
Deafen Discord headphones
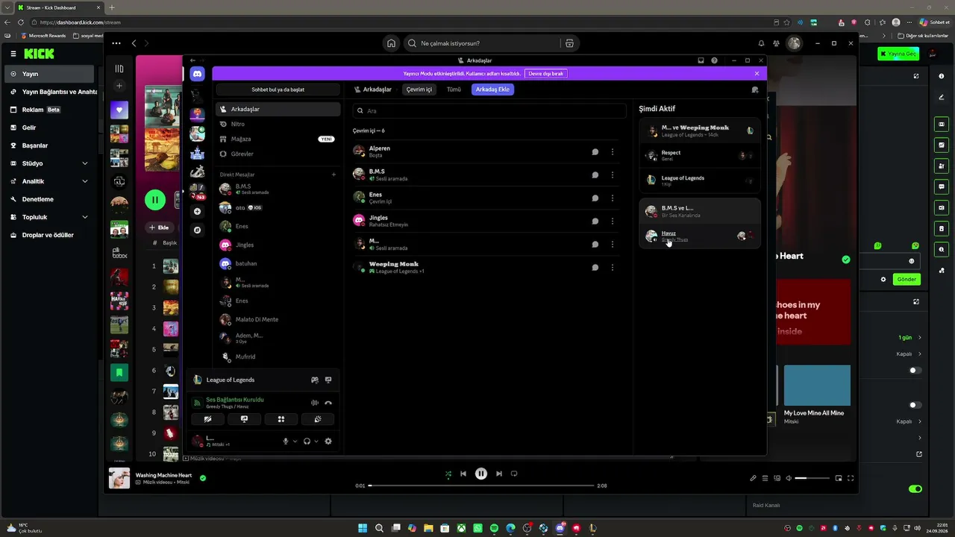pyautogui.click(x=307, y=441)
